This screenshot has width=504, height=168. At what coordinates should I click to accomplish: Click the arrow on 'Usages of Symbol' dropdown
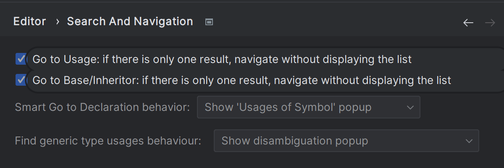tap(410, 108)
